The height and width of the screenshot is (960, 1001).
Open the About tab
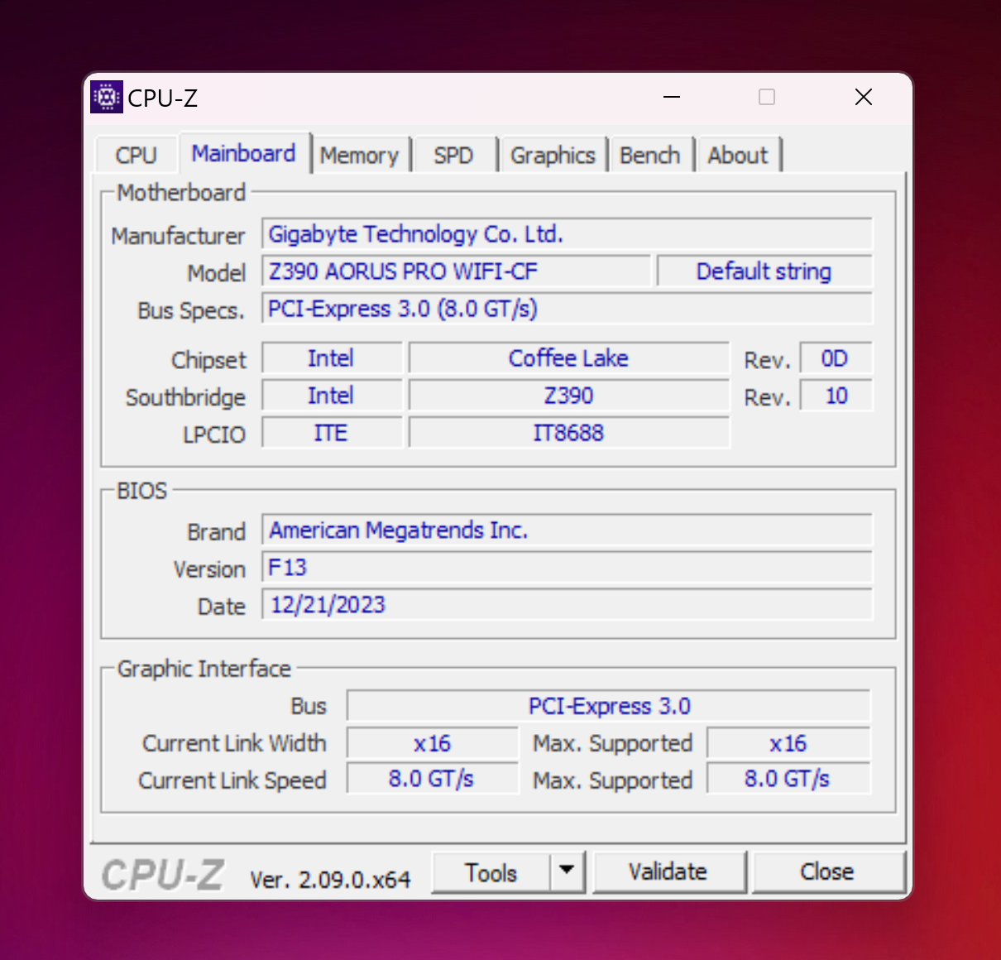[x=738, y=155]
